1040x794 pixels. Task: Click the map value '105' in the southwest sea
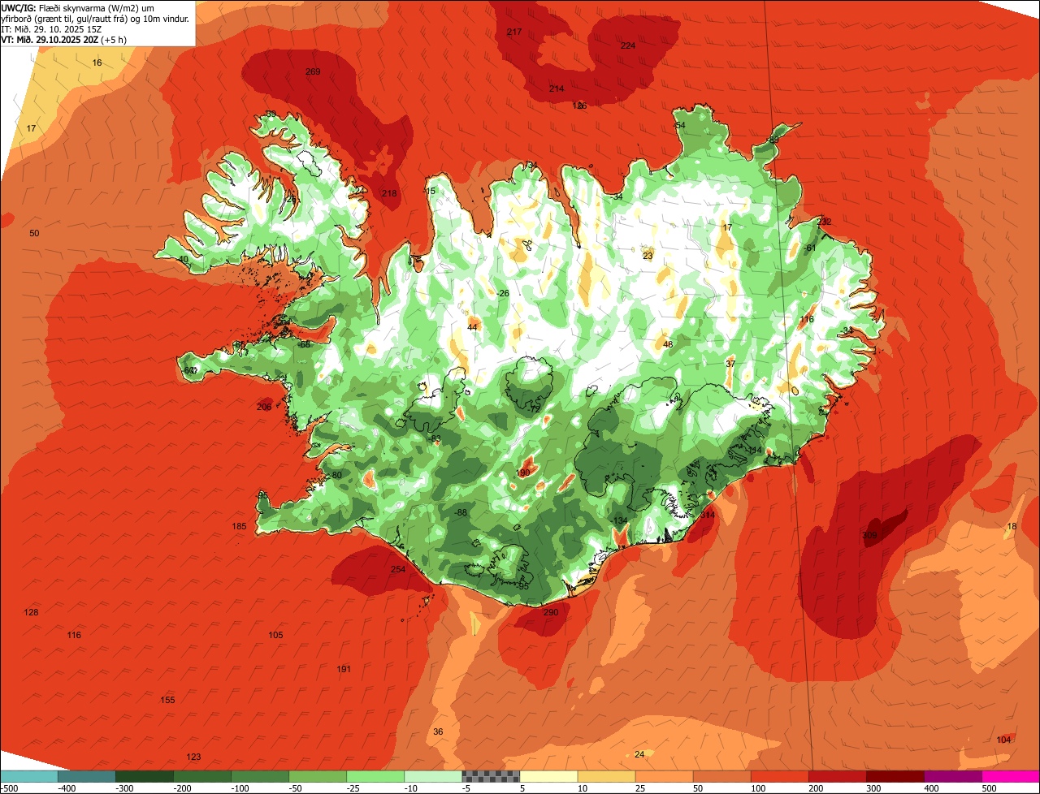[x=275, y=635]
